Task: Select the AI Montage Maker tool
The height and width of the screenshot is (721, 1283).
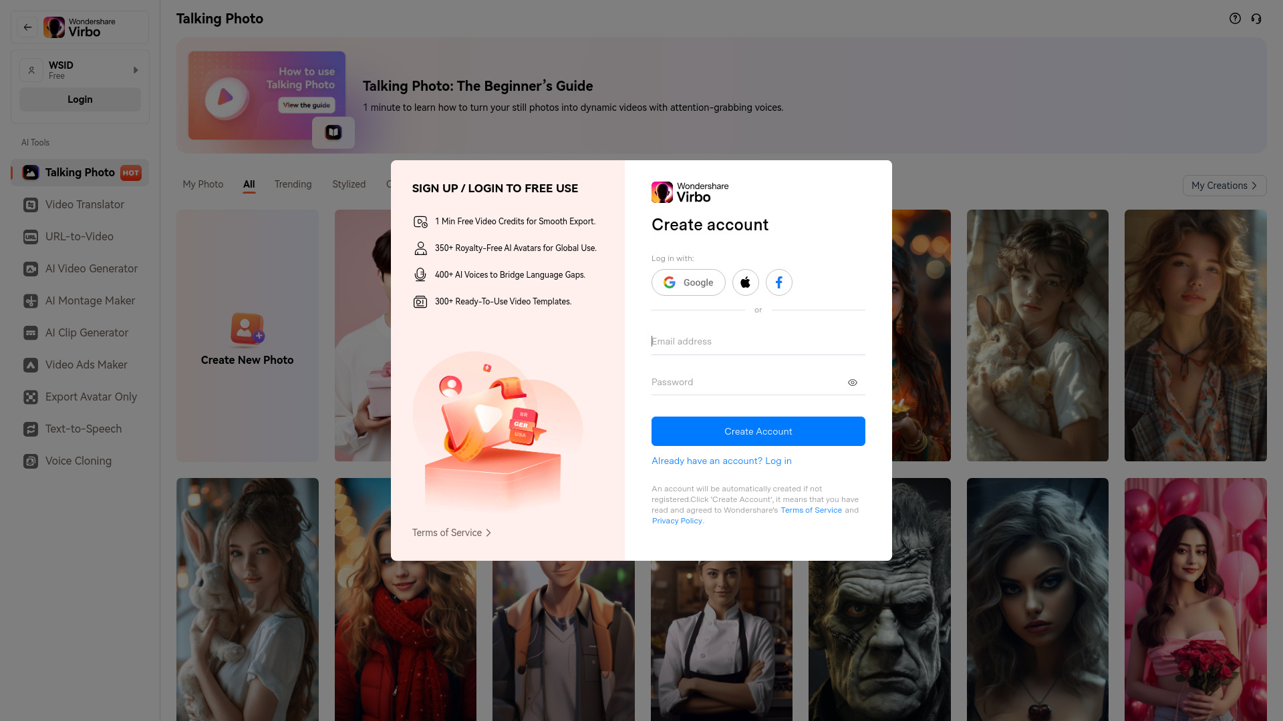Action: coord(90,300)
